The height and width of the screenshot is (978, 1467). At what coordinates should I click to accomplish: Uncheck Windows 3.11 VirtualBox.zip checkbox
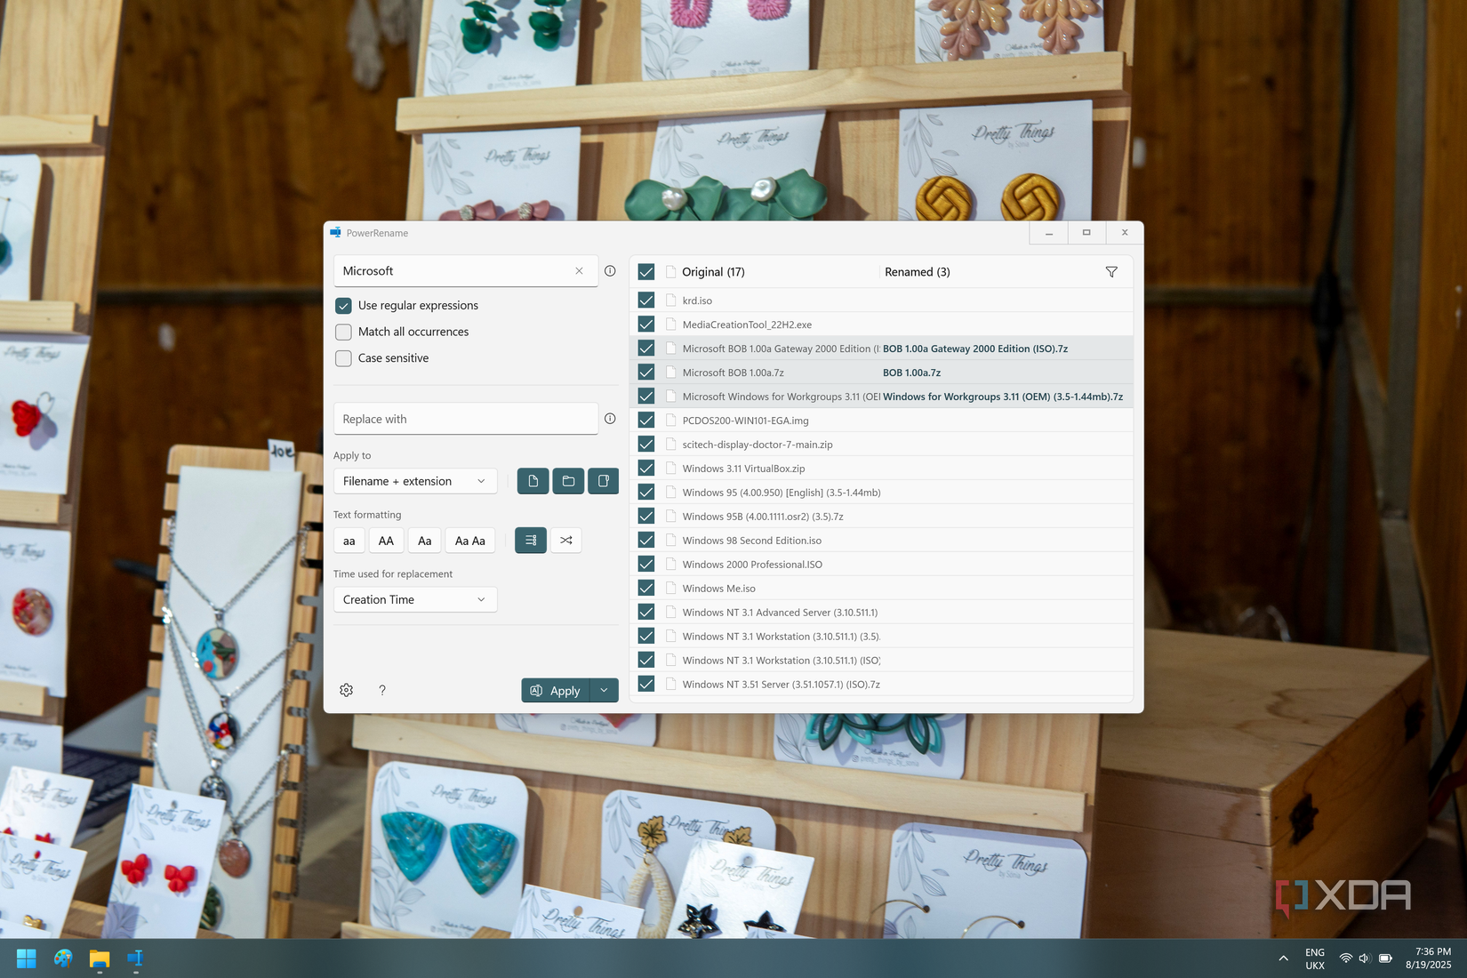[646, 469]
